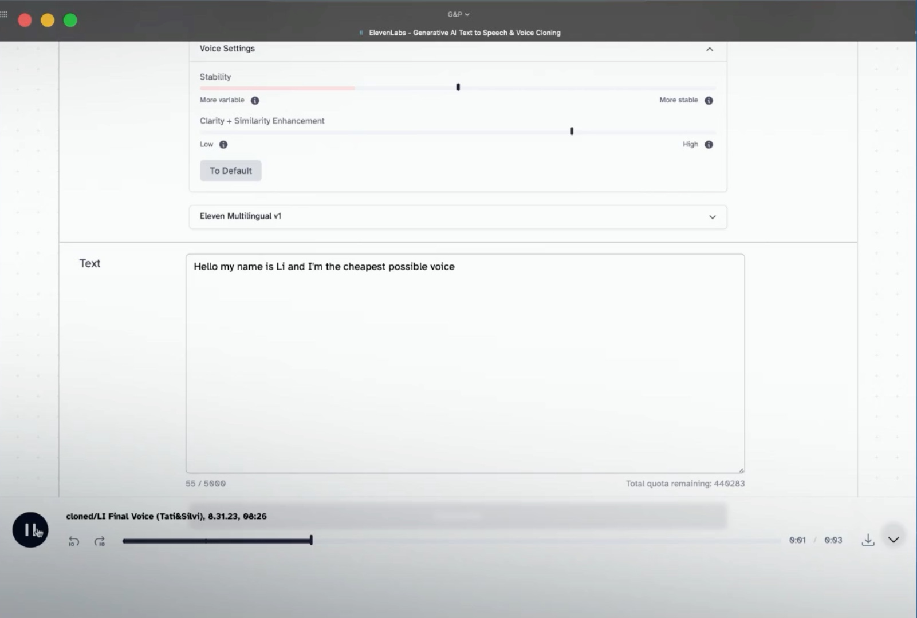Screen dimensions: 917x618
Task: Click the apps grid icon at top-left
Action: click(x=4, y=14)
